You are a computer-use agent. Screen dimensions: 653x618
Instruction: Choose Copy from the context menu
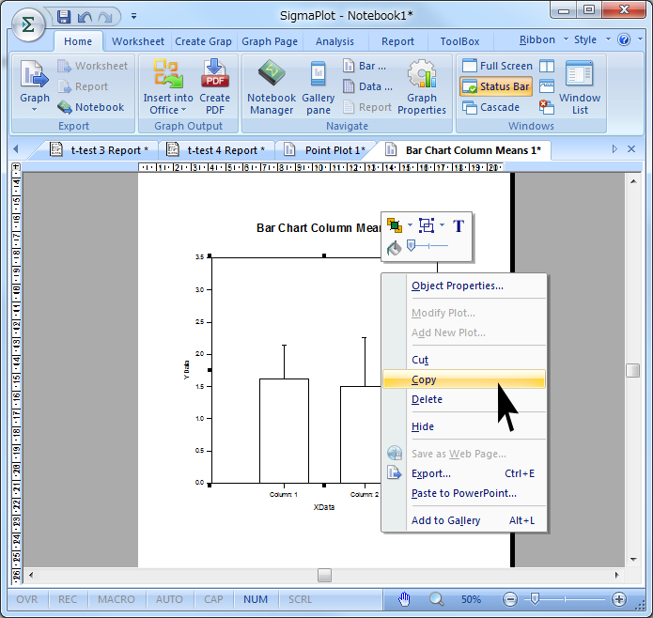click(x=464, y=379)
